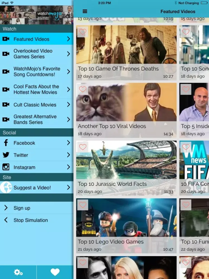
Task: Open Facebook social link
Action: pos(37,143)
